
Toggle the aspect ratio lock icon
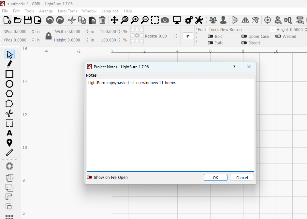pyautogui.click(x=49, y=36)
